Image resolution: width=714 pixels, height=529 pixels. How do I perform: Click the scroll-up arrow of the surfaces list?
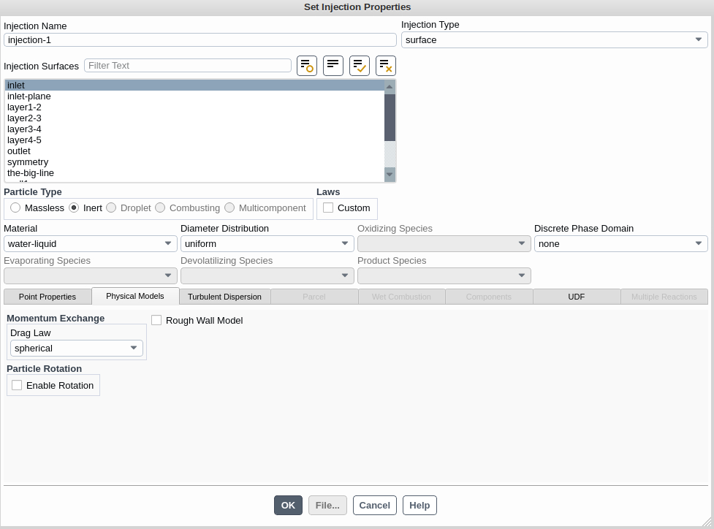[390, 87]
